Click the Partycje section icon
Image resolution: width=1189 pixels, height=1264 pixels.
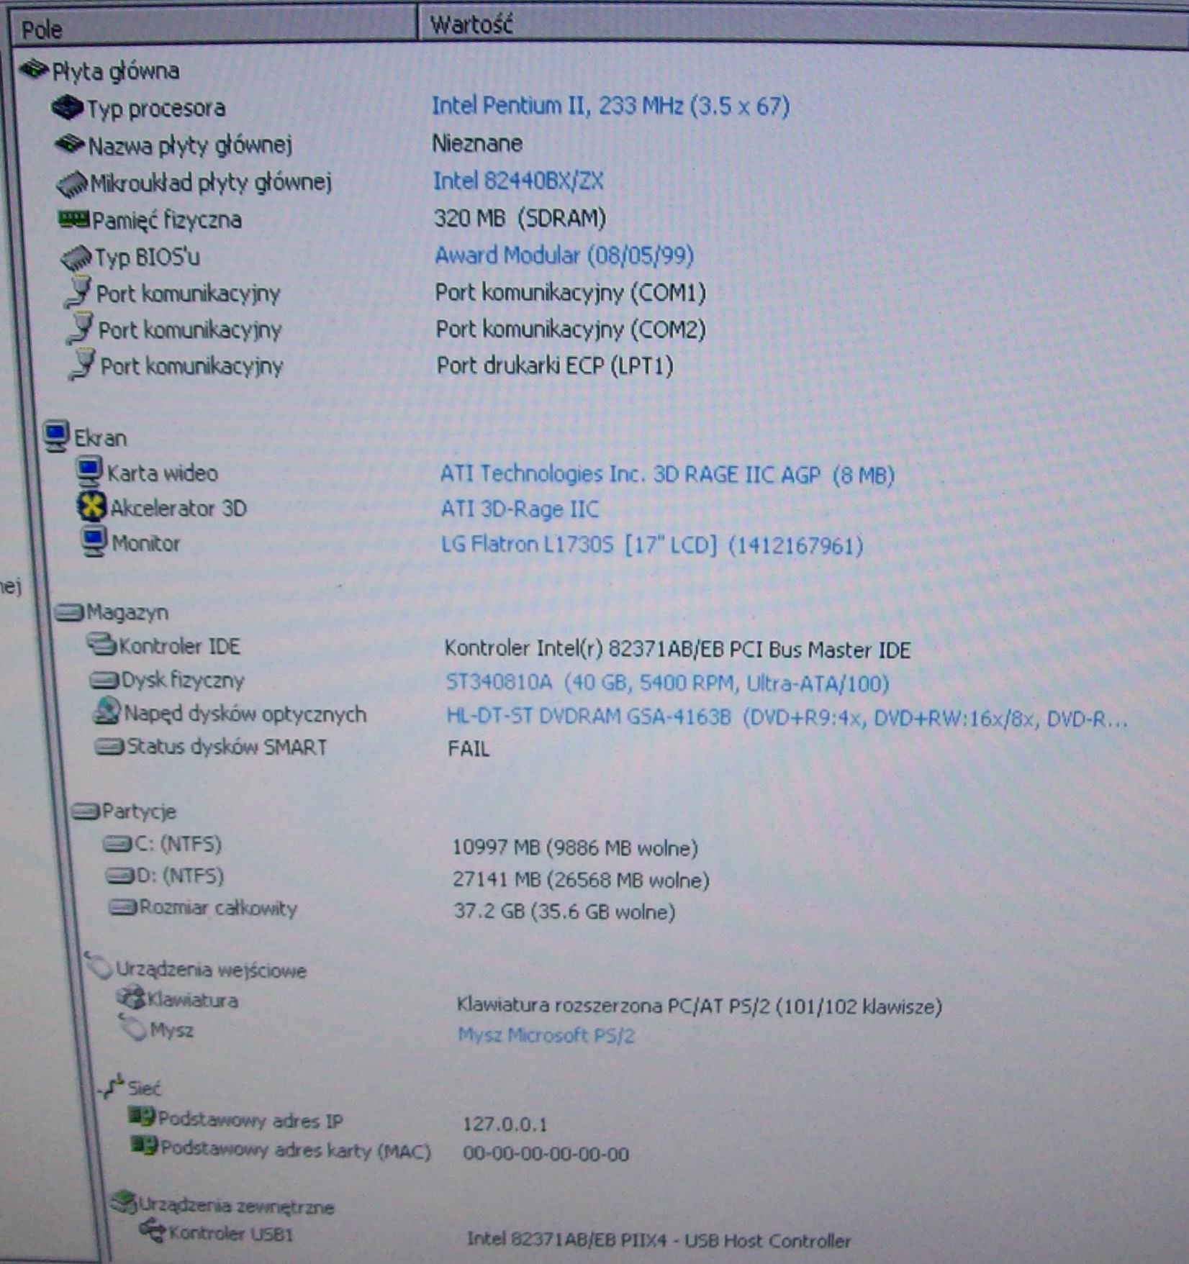[86, 811]
